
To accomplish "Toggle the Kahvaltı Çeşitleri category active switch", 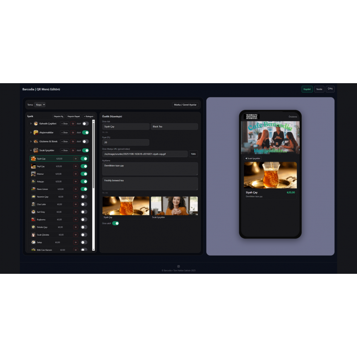I will pos(85,124).
